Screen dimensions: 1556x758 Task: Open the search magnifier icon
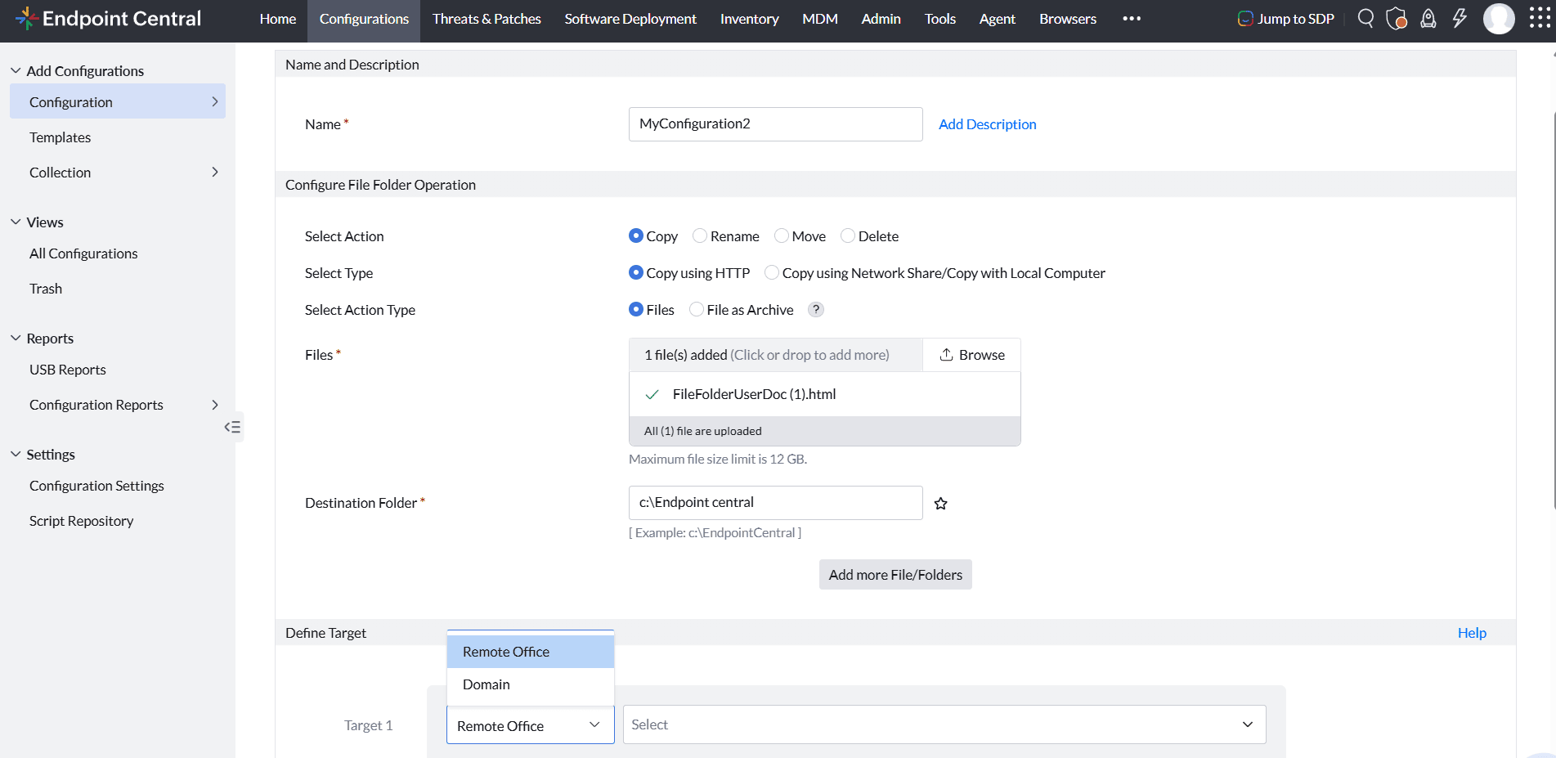pos(1365,18)
